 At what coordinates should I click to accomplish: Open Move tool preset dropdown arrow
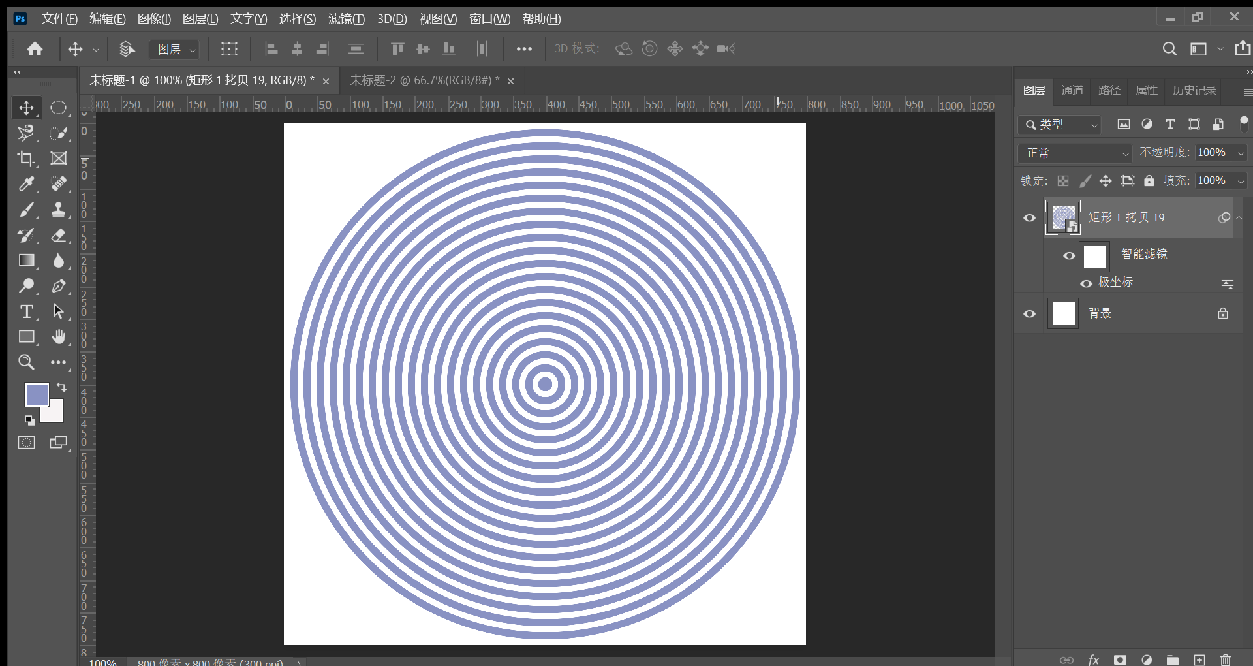(96, 49)
